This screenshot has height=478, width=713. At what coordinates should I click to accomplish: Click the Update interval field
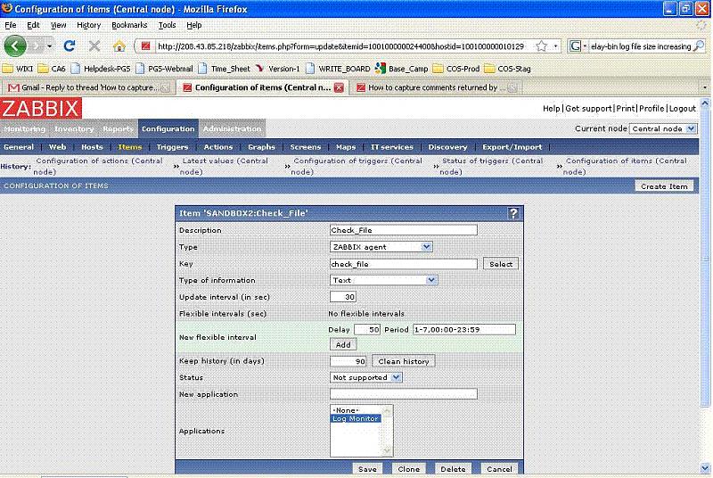point(343,297)
